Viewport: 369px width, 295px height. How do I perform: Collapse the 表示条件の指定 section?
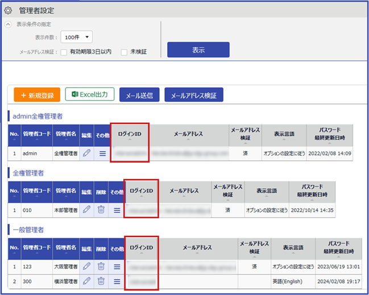8,24
